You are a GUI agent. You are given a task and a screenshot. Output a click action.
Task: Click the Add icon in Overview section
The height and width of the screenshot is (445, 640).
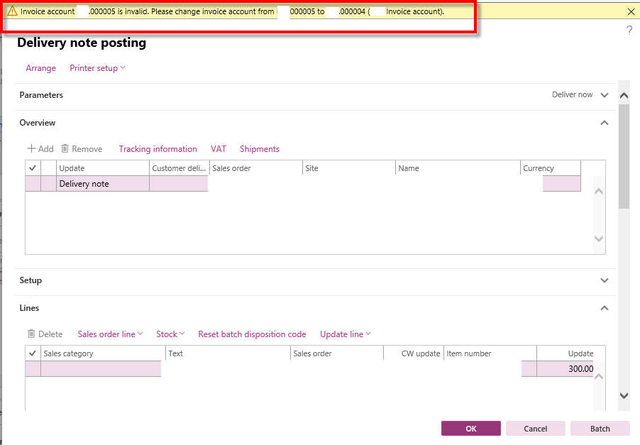pos(40,148)
